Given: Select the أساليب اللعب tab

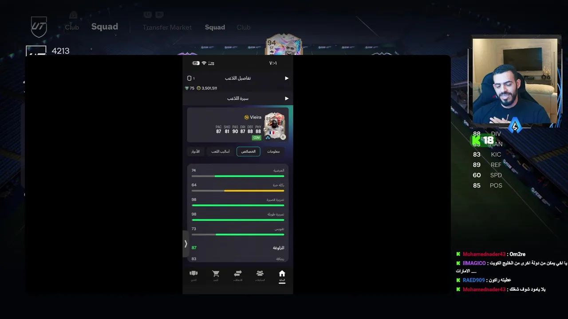Looking at the screenshot, I should 221,152.
